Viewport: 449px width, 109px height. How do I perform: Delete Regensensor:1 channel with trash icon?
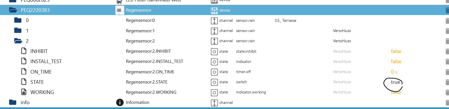pyautogui.click(x=447, y=31)
